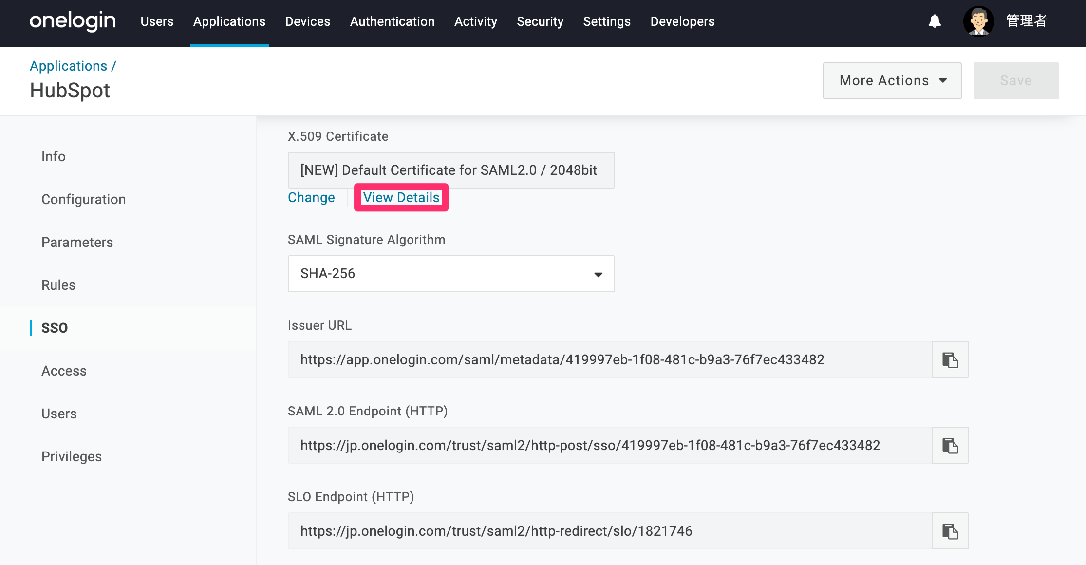Viewport: 1086px width, 565px height.
Task: Open the Settings menu
Action: click(x=607, y=21)
